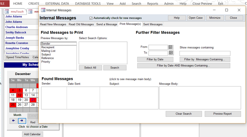Open the Reports menu

point(152,4)
